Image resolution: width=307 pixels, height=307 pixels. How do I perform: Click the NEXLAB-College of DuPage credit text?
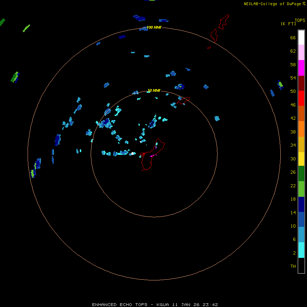(272, 4)
